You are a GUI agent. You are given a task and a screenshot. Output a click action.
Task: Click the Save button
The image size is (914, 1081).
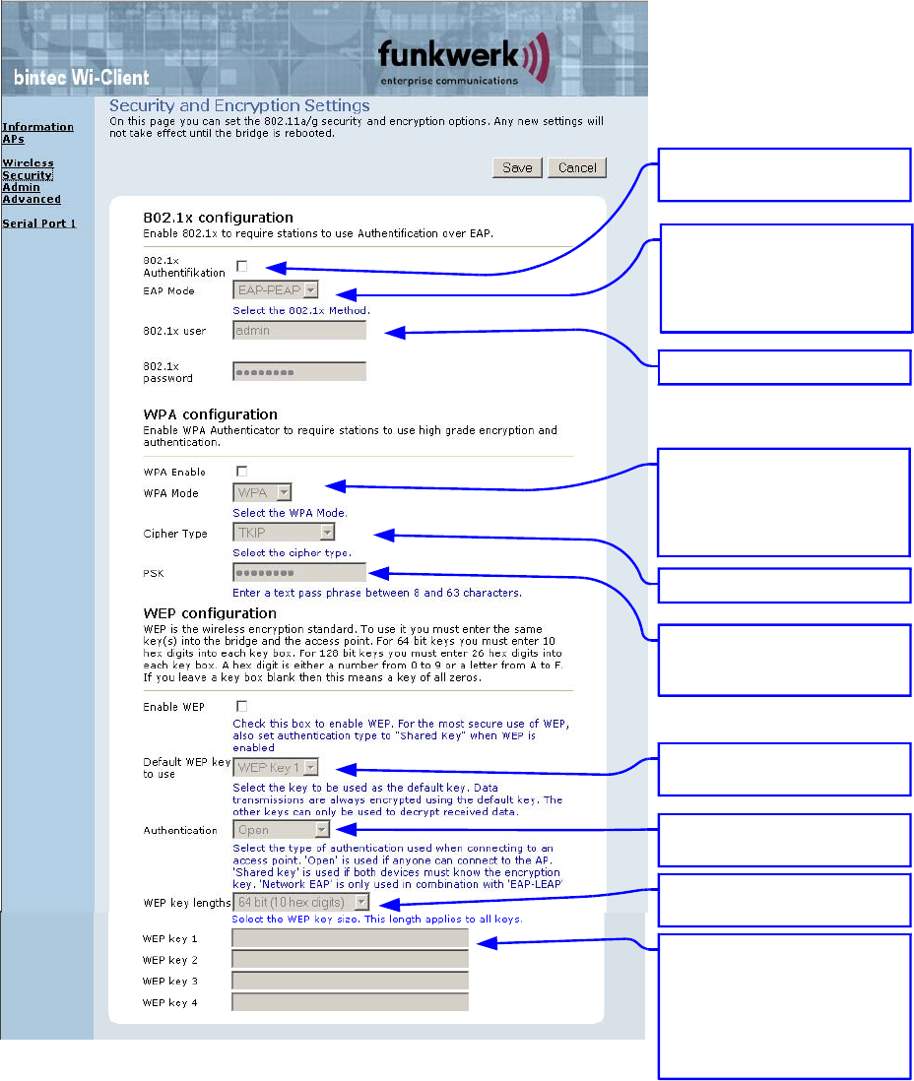[x=517, y=167]
